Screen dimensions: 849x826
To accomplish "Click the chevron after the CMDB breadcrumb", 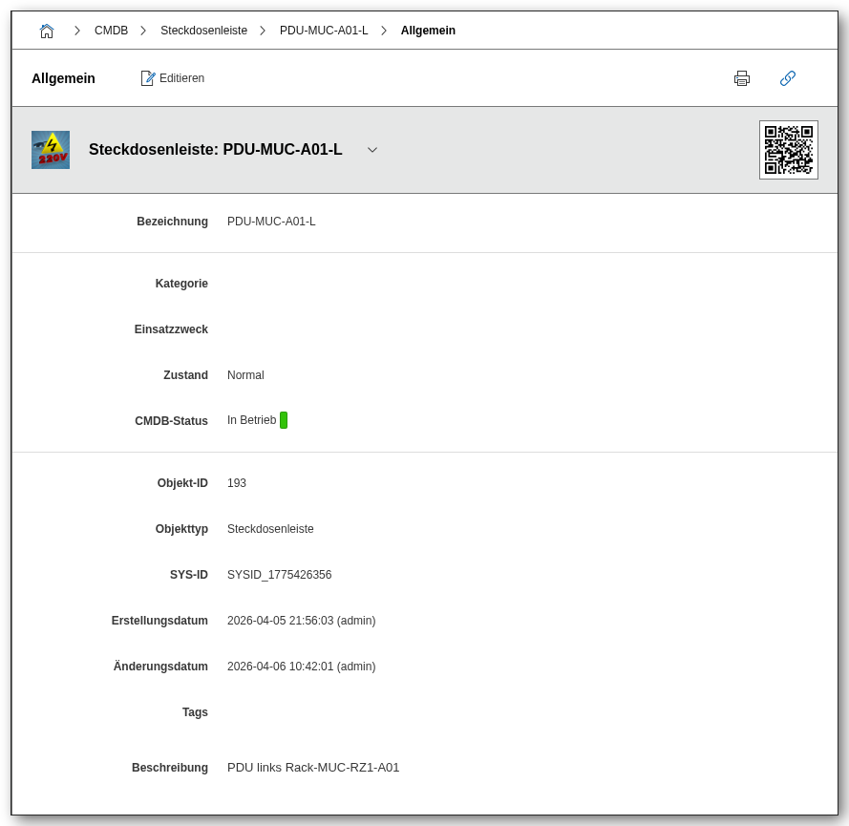I will coord(143,31).
